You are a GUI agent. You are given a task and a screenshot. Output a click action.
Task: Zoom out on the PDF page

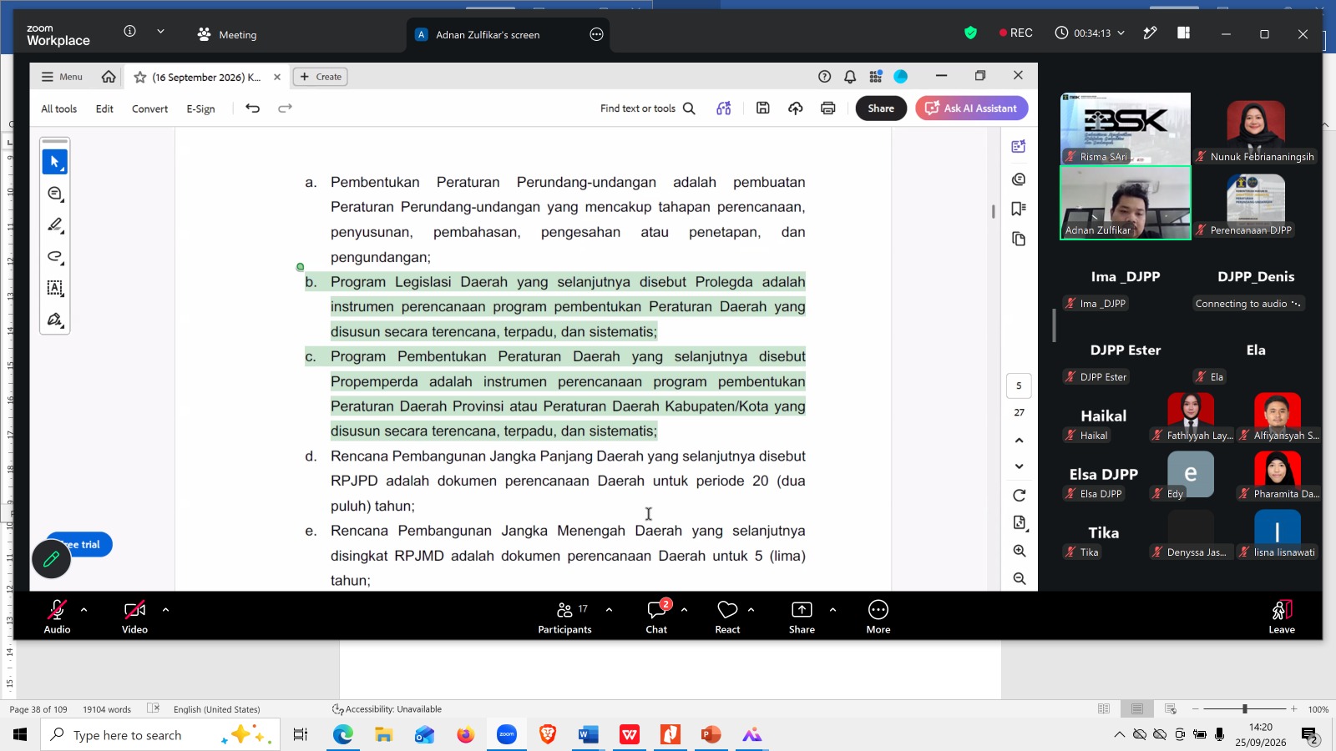(x=1019, y=578)
